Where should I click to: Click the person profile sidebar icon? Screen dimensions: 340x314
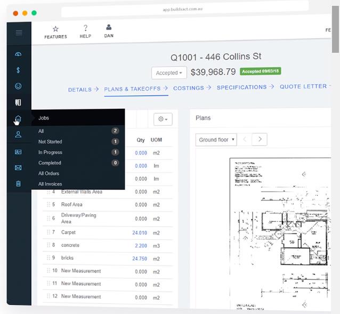[18, 134]
